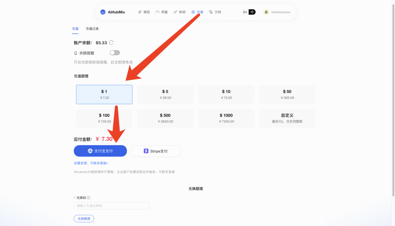Open the 用量 usage page

(162, 12)
